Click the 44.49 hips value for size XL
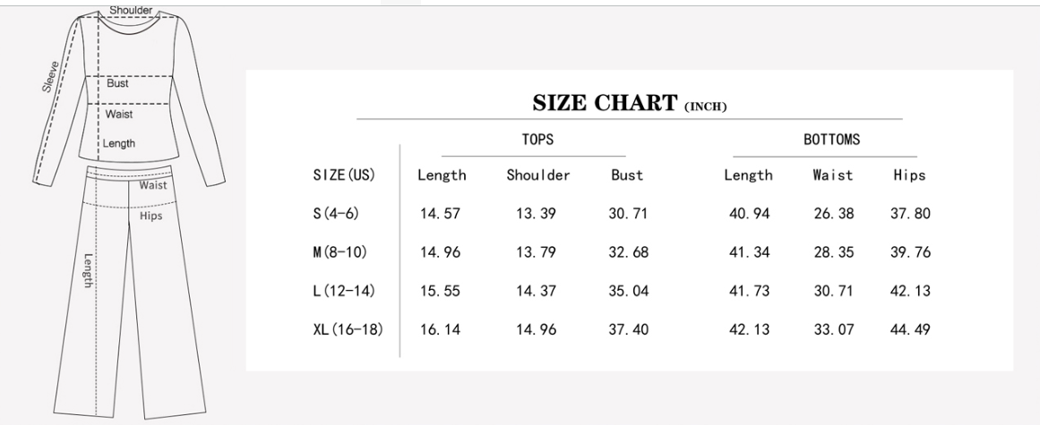The width and height of the screenshot is (1040, 425). click(x=909, y=330)
